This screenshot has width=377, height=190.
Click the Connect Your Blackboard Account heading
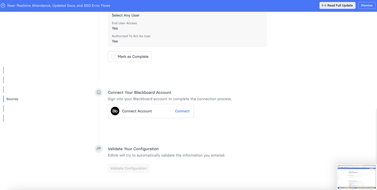point(139,92)
